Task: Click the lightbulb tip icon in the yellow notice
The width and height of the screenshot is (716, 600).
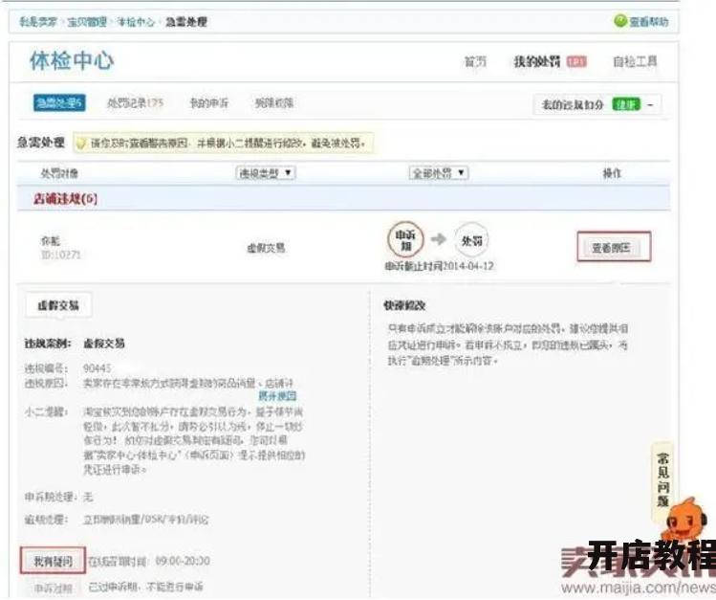Action: (81, 144)
